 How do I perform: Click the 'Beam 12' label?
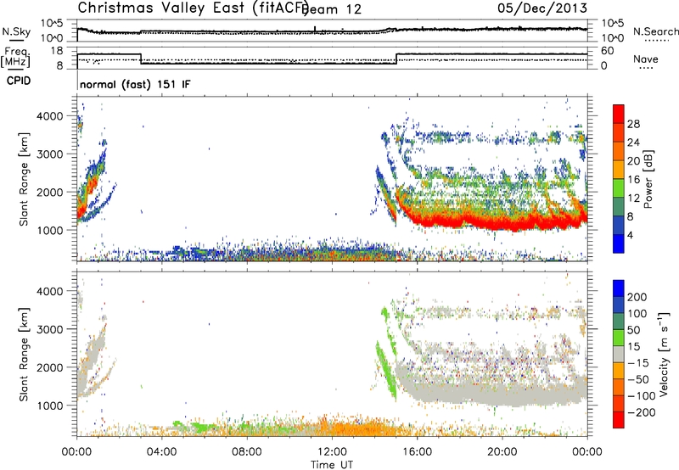click(x=333, y=9)
